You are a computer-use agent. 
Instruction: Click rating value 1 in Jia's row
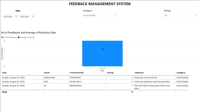point(132,86)
